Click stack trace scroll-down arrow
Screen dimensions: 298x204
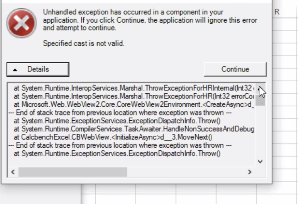click(260, 162)
